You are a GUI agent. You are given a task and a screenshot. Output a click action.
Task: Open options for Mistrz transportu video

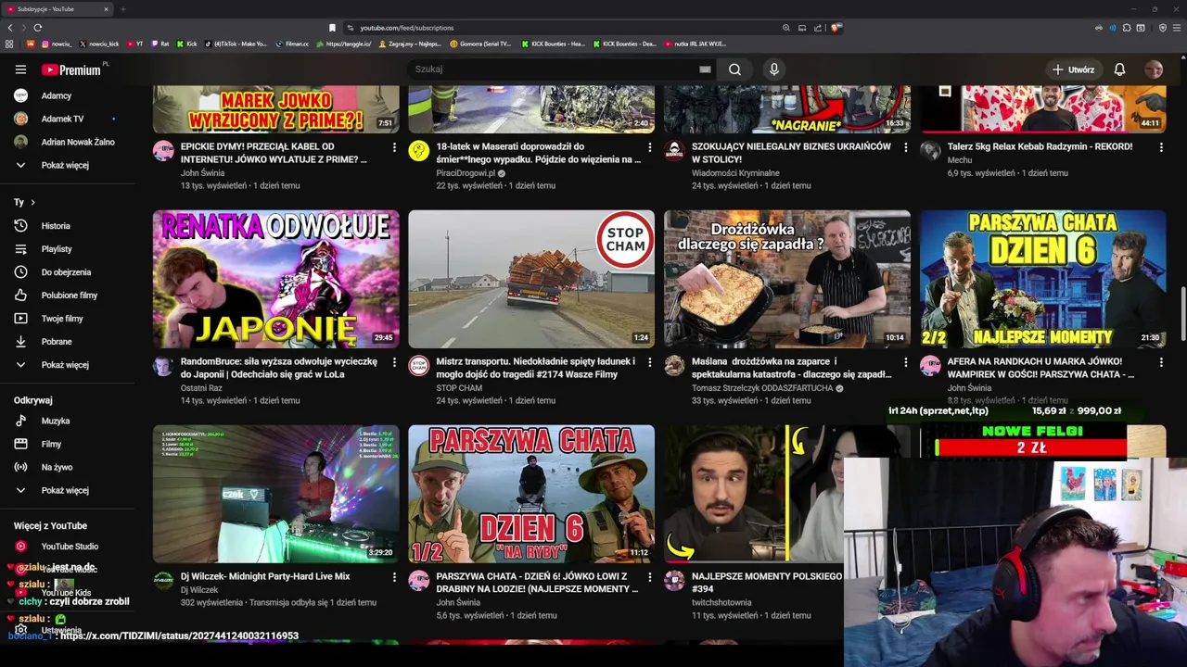(x=649, y=362)
